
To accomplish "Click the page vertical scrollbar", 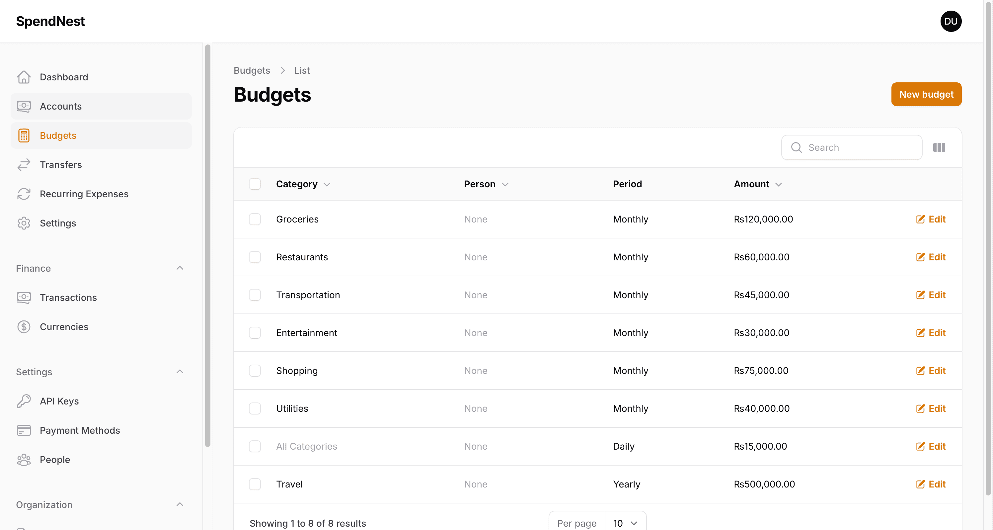I will point(988,249).
